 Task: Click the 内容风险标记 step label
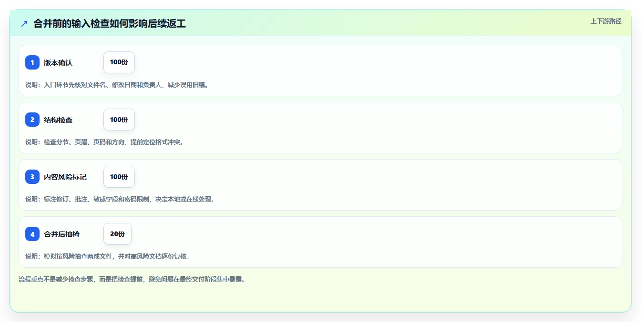(65, 177)
